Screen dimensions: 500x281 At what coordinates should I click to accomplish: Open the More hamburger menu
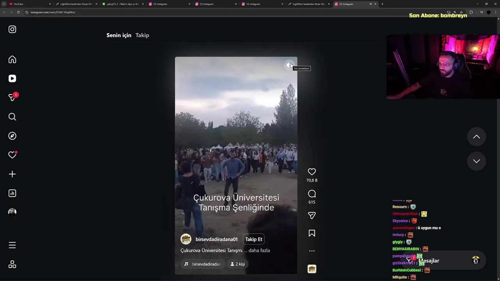pos(12,245)
